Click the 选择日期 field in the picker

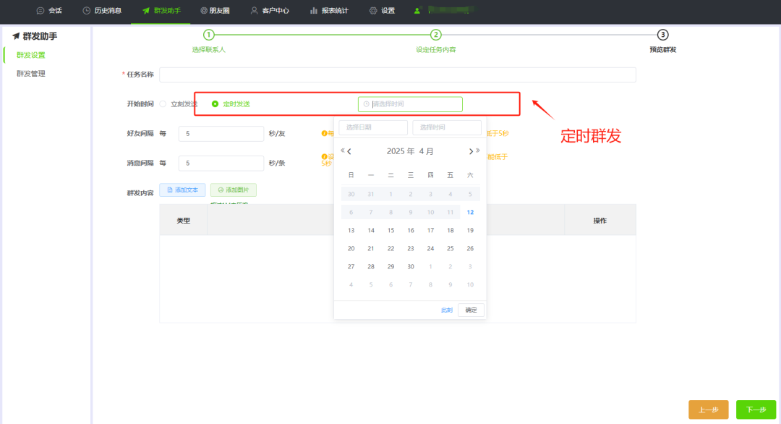point(373,127)
